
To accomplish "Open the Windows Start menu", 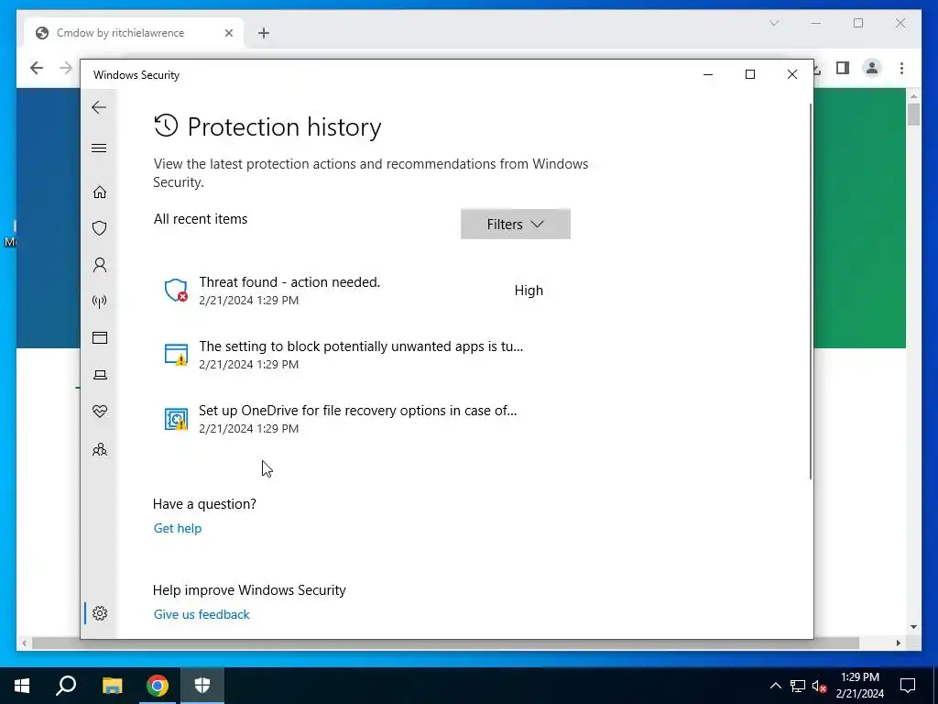I will [x=22, y=686].
